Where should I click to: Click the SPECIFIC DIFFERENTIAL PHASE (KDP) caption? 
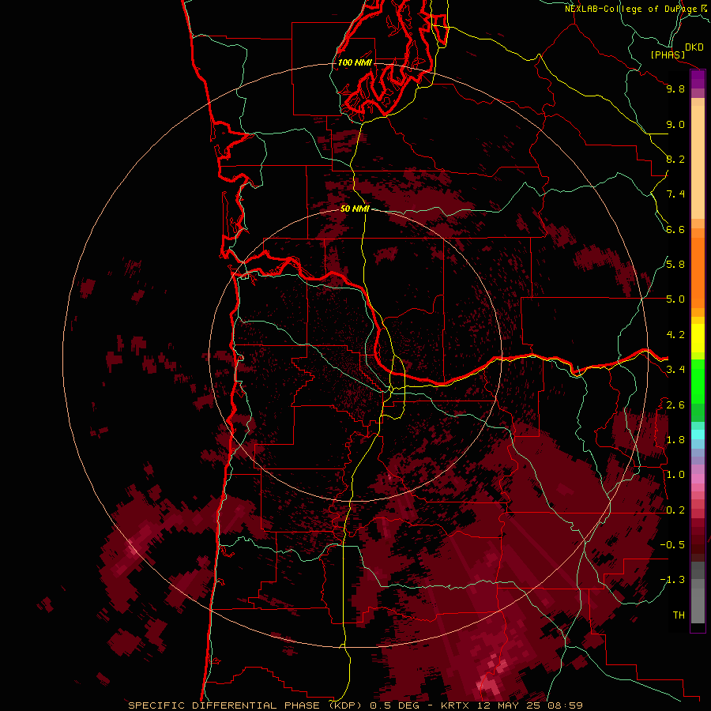click(246, 705)
